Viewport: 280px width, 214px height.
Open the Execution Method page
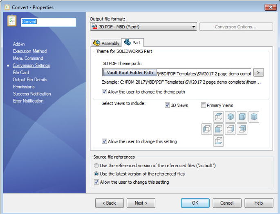(x=30, y=51)
